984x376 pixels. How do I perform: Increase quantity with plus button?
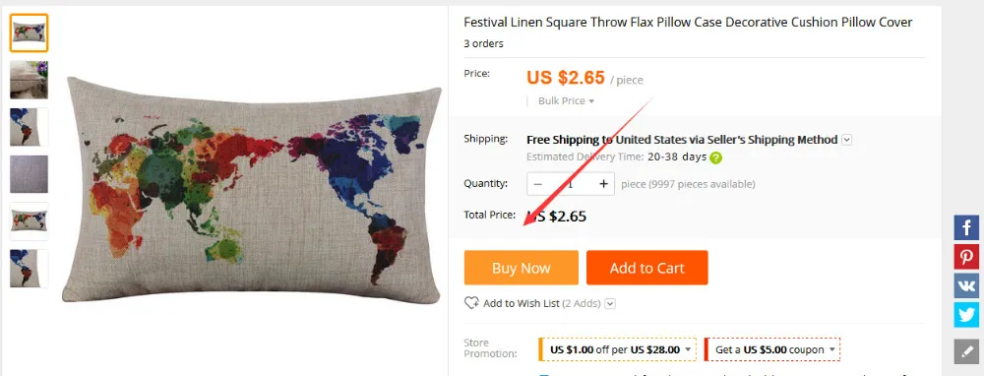[x=603, y=184]
